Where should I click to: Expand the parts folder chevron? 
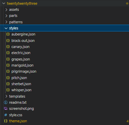pyautogui.click(x=6, y=16)
